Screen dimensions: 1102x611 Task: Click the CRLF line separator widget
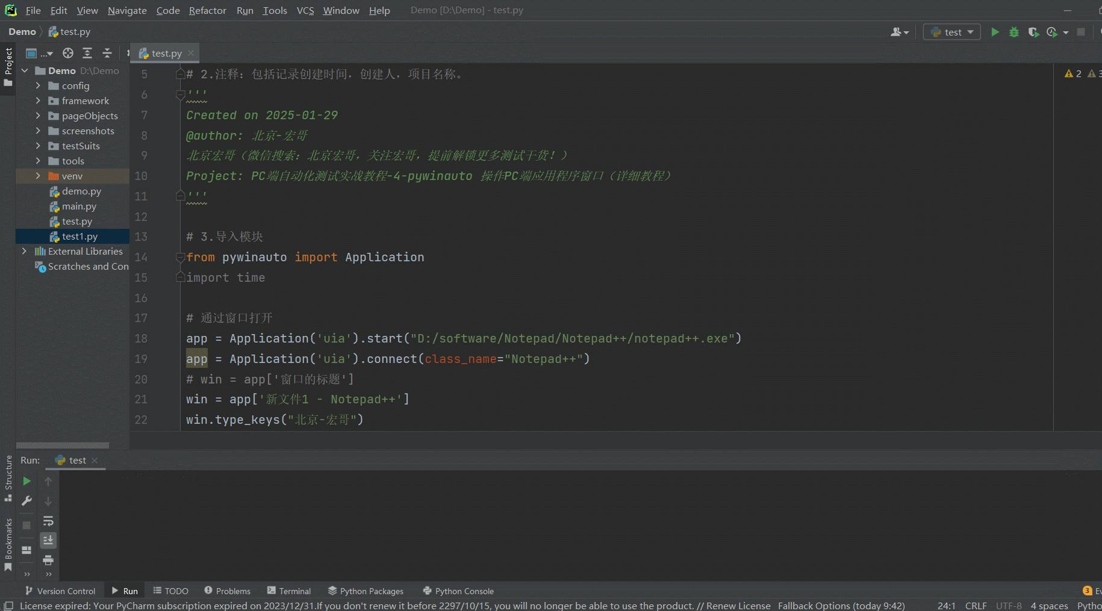click(976, 606)
